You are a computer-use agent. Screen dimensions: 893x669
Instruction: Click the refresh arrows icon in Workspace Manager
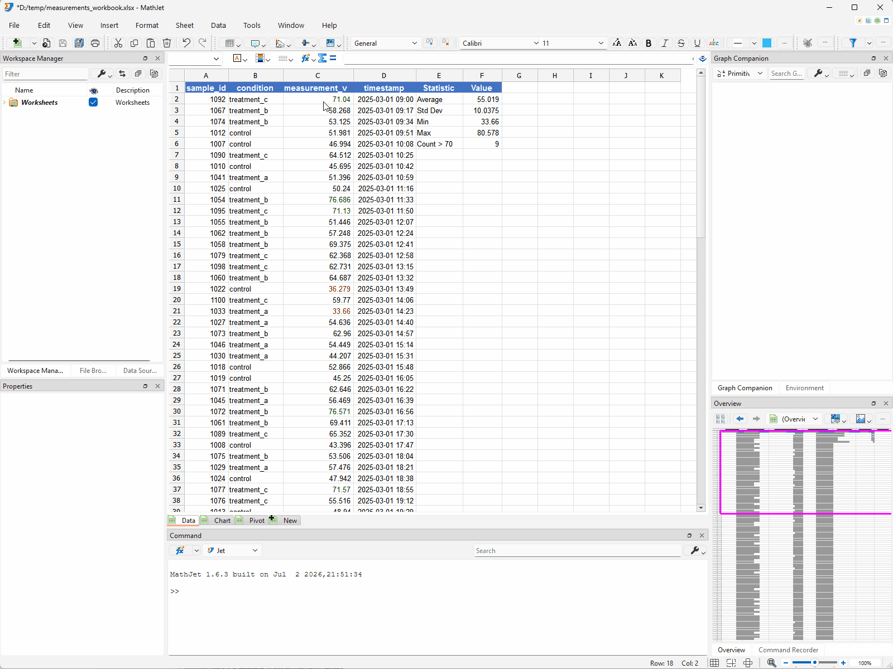[x=122, y=74]
